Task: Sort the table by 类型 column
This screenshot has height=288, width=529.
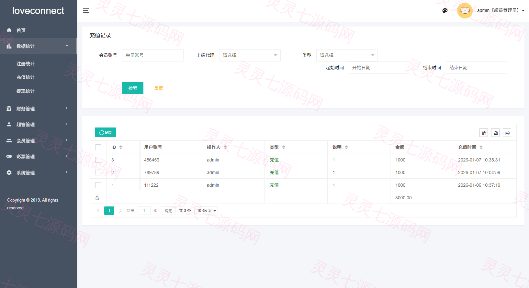Action: point(284,147)
